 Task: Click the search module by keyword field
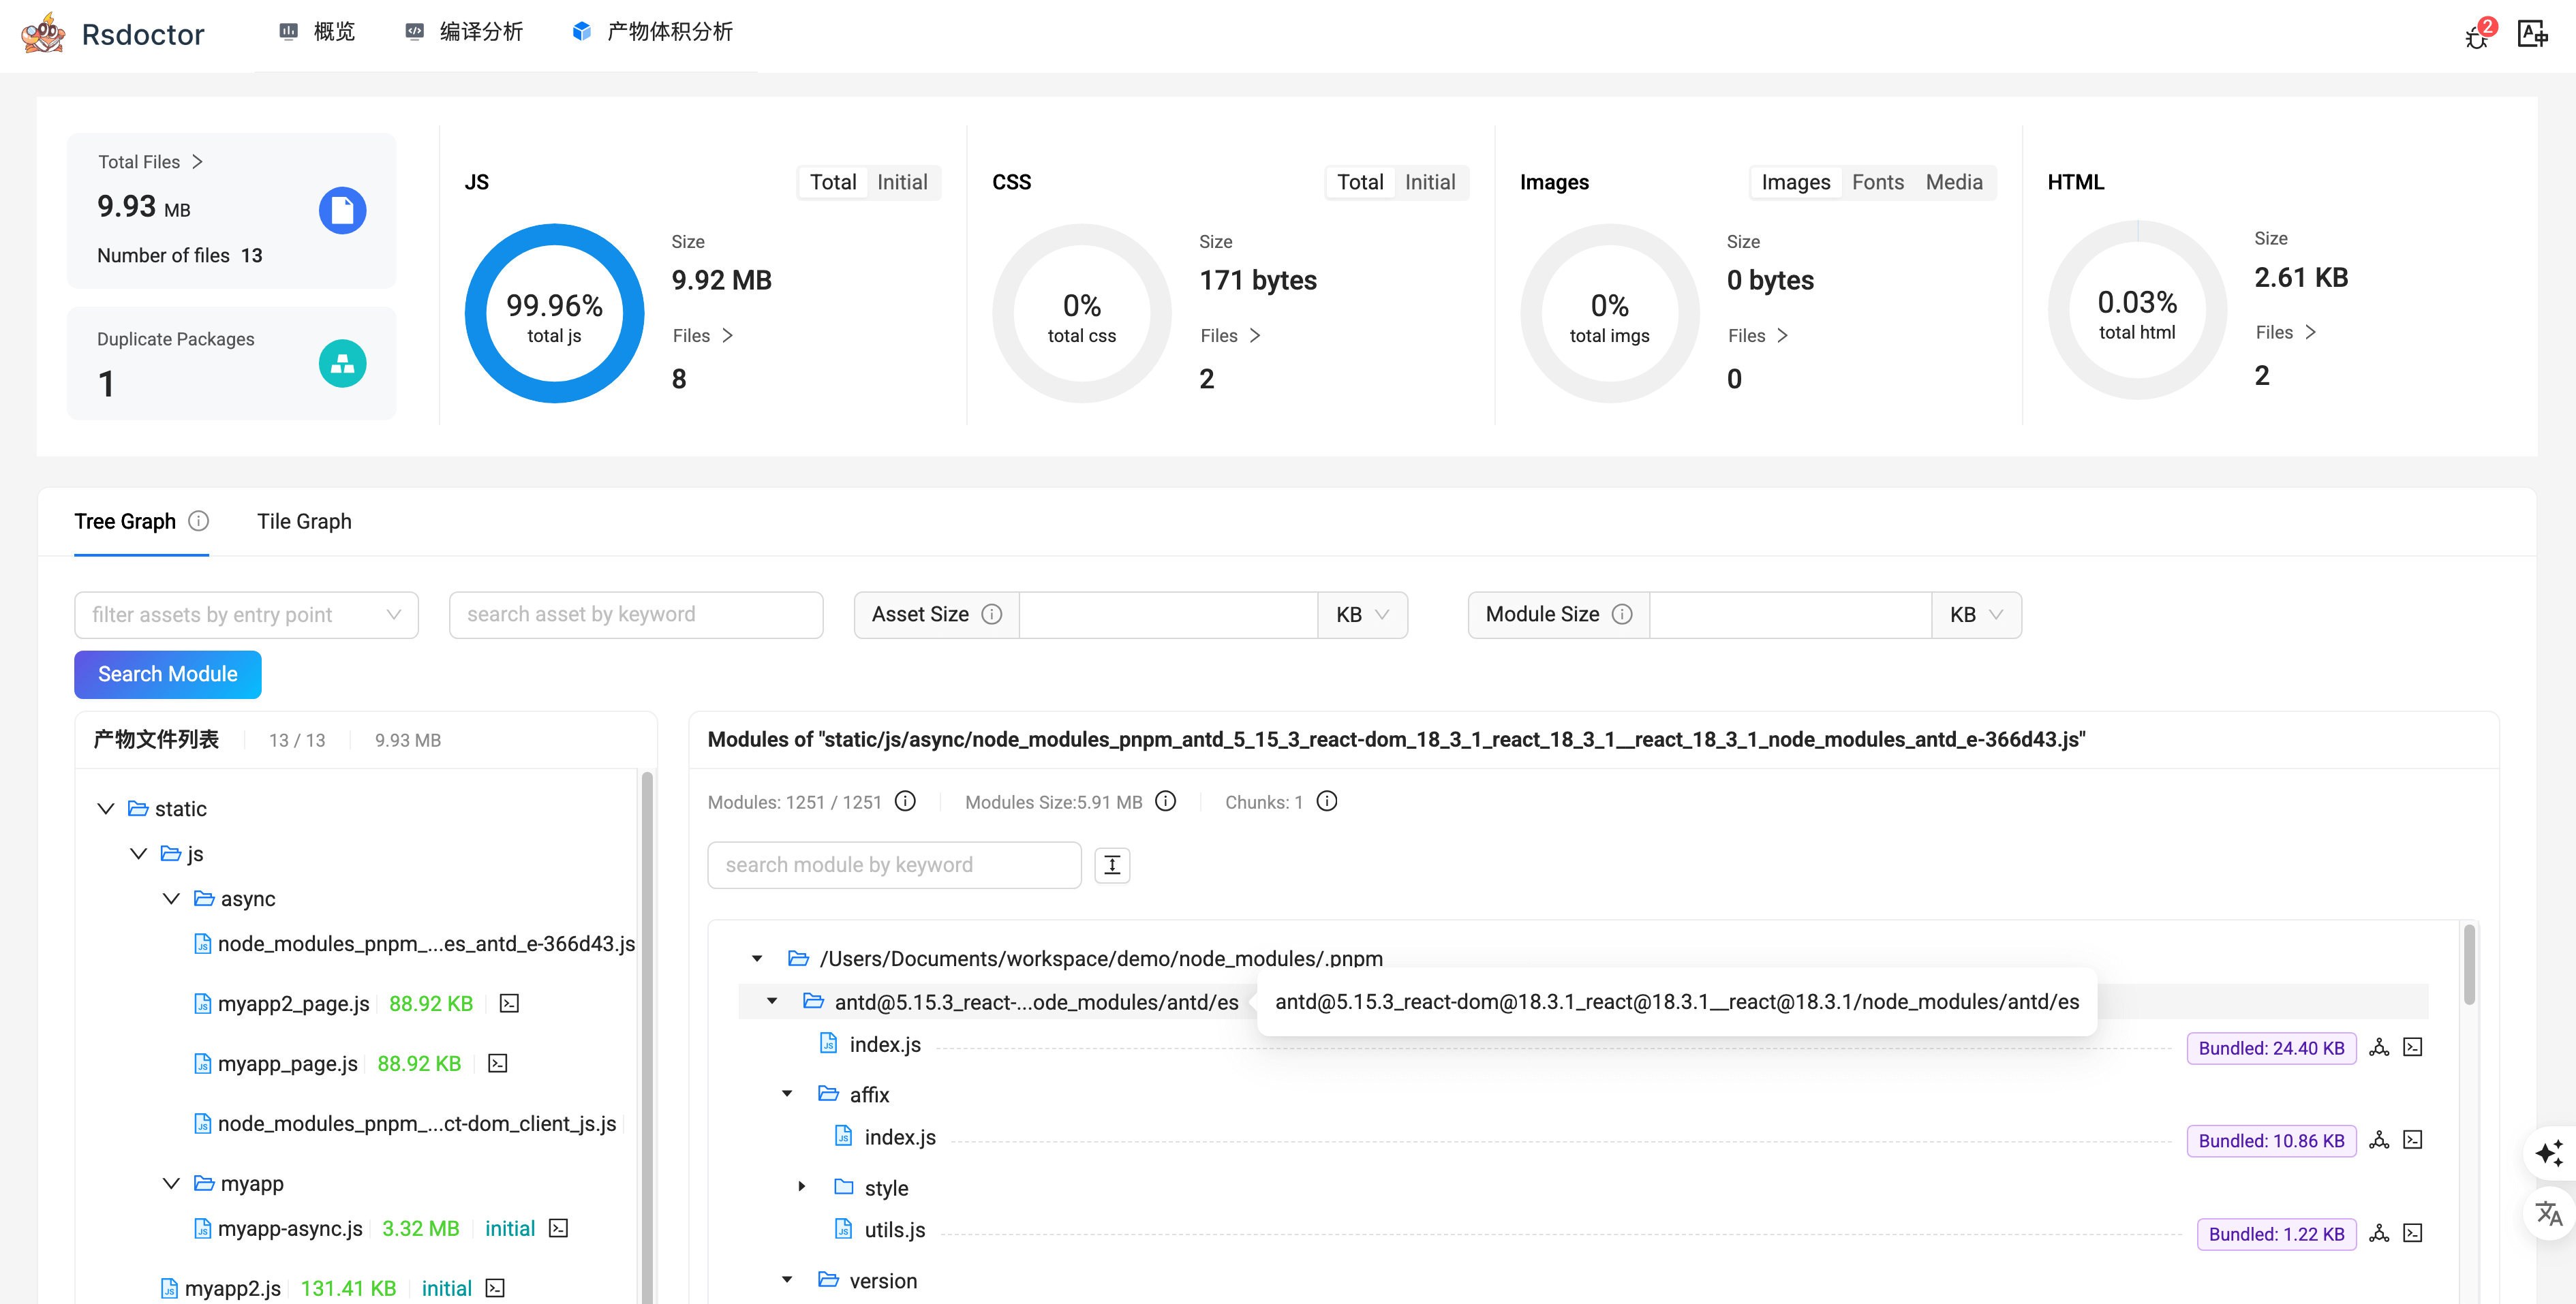tap(894, 865)
